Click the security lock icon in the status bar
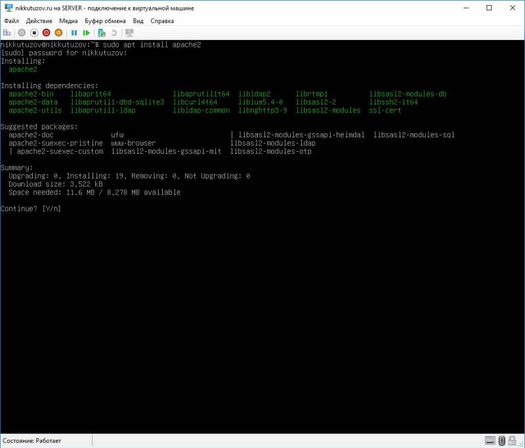Viewport: 525px width, 448px height. 511,440
